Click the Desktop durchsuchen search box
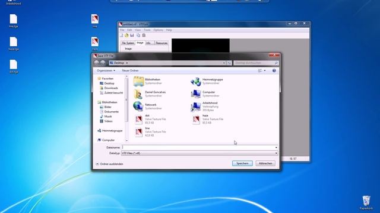This screenshot has height=213, width=380. (256, 63)
